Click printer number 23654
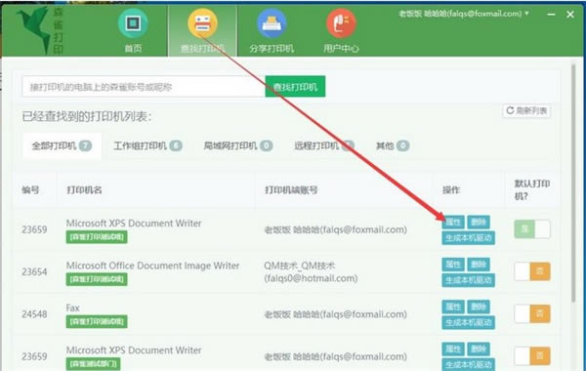This screenshot has height=371, width=586. point(34,271)
